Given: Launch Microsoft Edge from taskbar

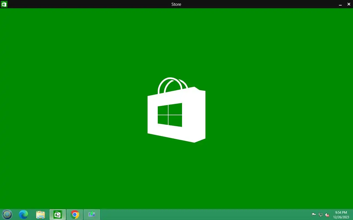Looking at the screenshot, I should (23, 215).
